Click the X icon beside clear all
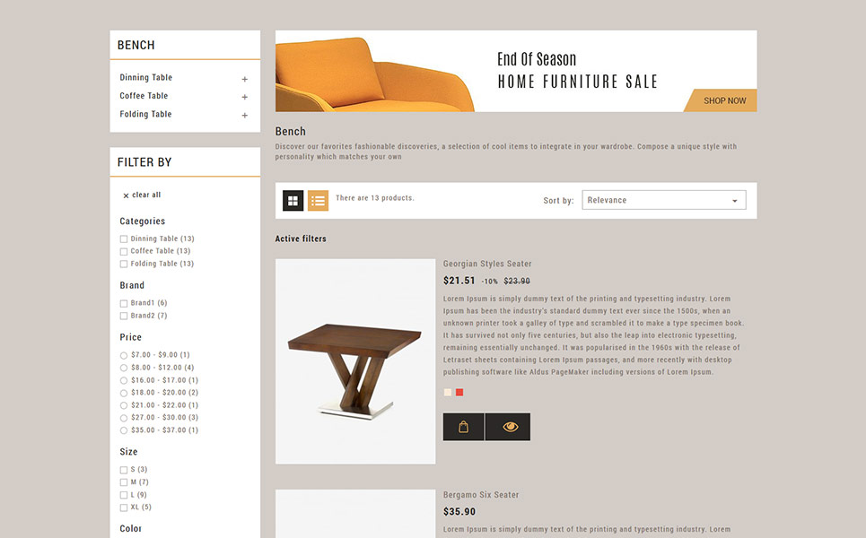Screen dimensions: 866x538 pyautogui.click(x=126, y=195)
